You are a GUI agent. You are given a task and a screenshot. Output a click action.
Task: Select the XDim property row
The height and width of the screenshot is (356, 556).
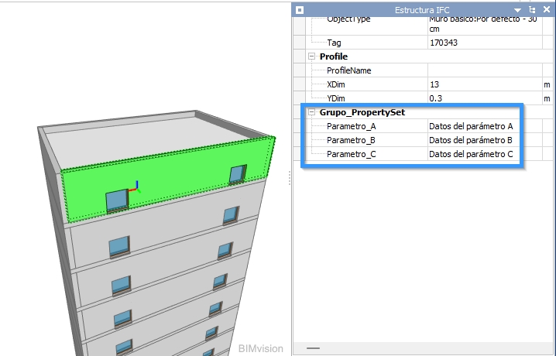(337, 84)
